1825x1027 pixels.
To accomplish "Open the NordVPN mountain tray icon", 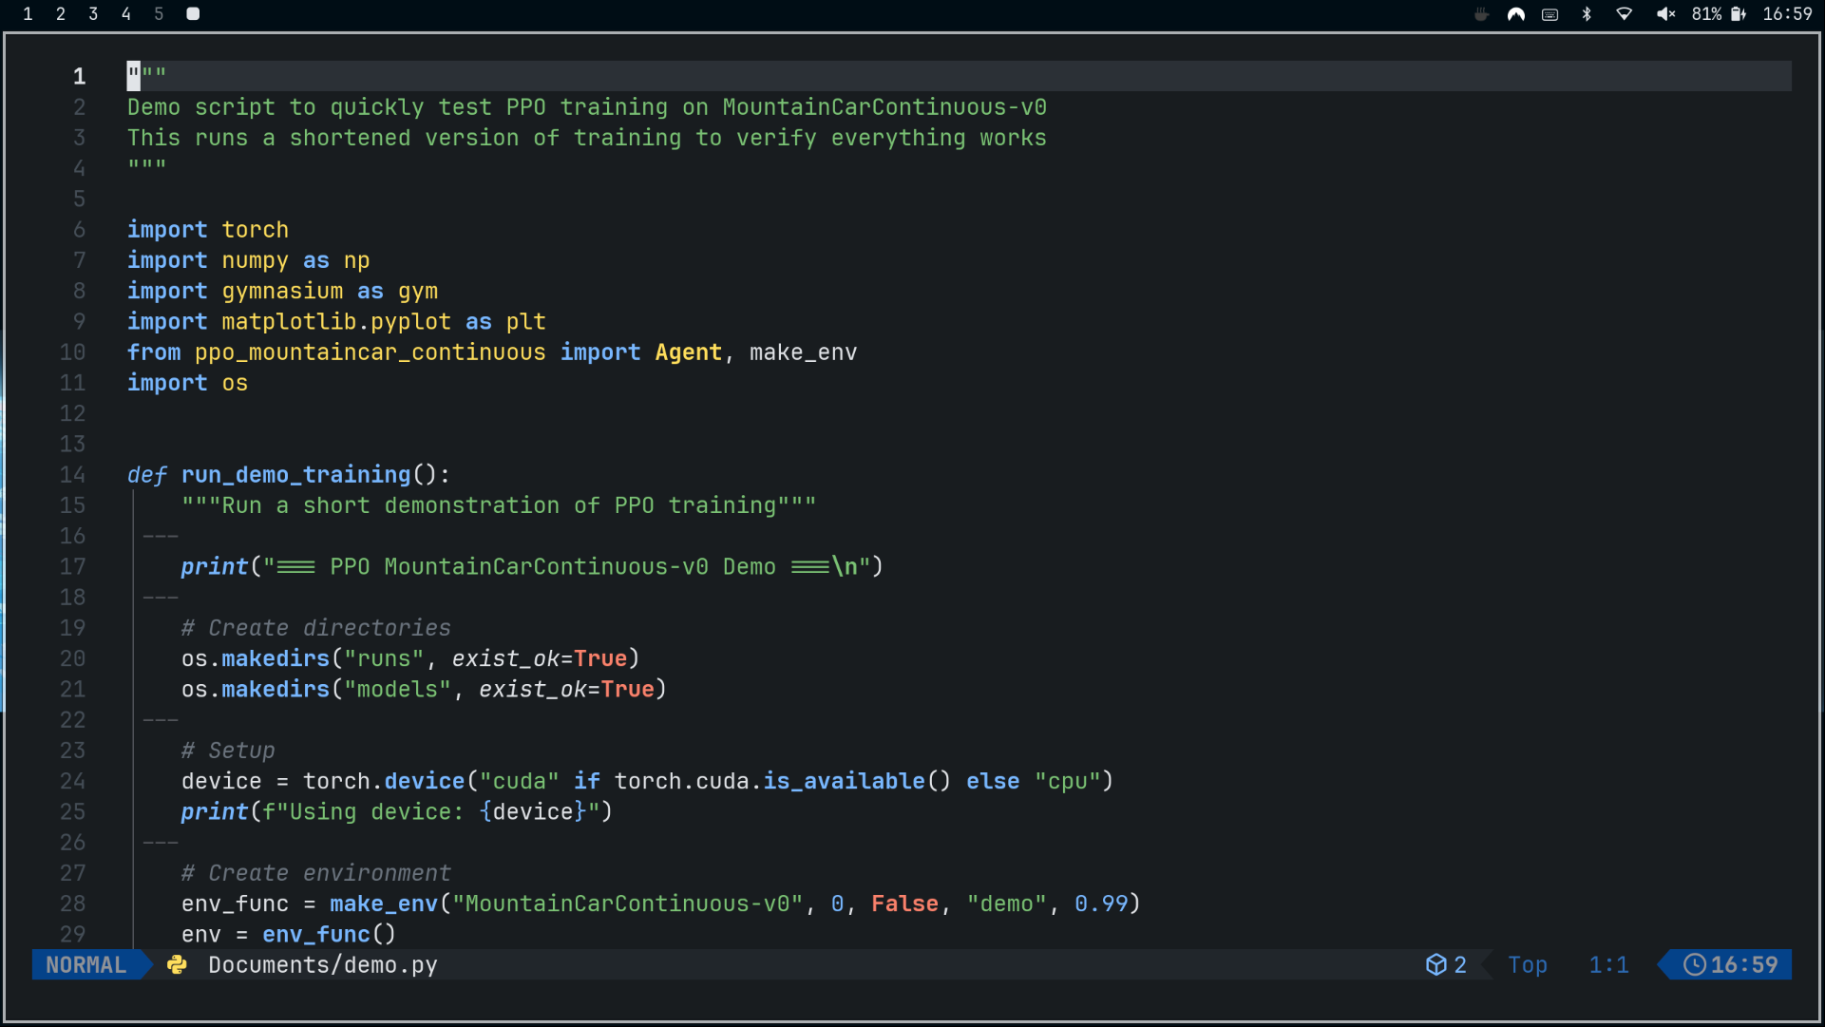I will point(1516,14).
